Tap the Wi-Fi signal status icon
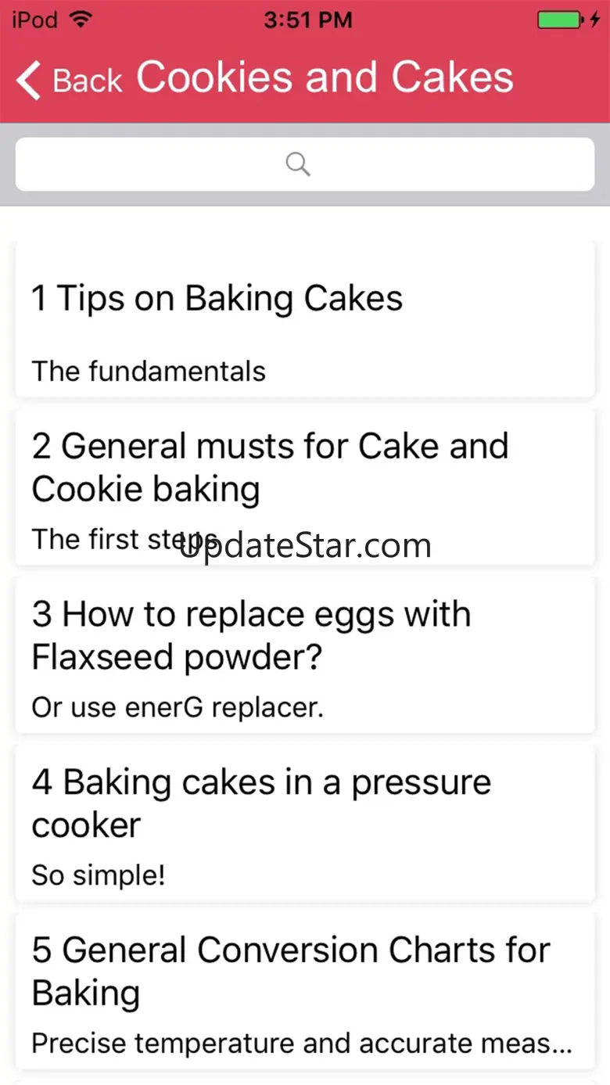The height and width of the screenshot is (1085, 610). pyautogui.click(x=80, y=20)
